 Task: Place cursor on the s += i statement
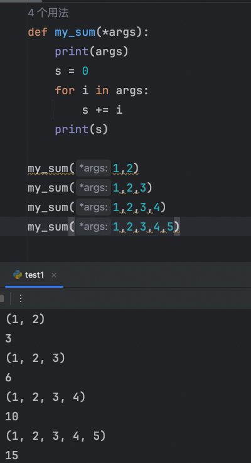102,110
